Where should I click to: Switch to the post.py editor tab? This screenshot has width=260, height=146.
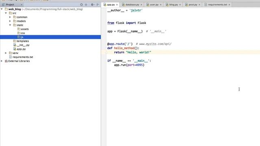193,4
